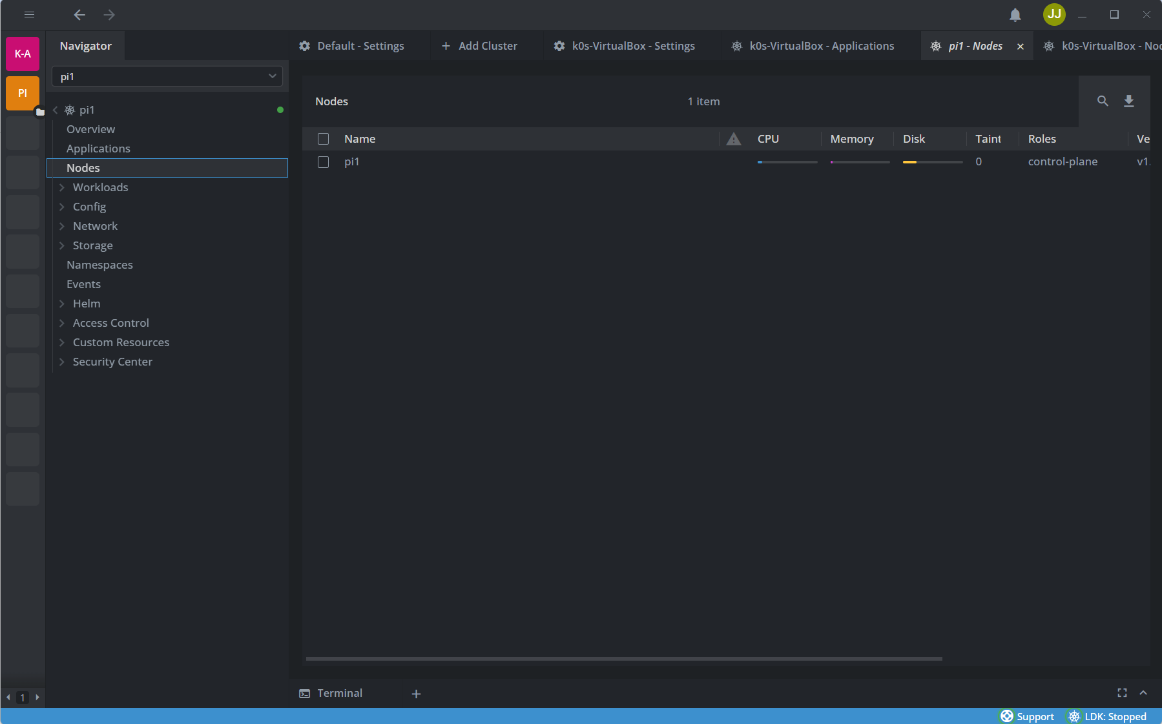The height and width of the screenshot is (724, 1162).
Task: Check the pi1 node row checkbox
Action: click(323, 161)
